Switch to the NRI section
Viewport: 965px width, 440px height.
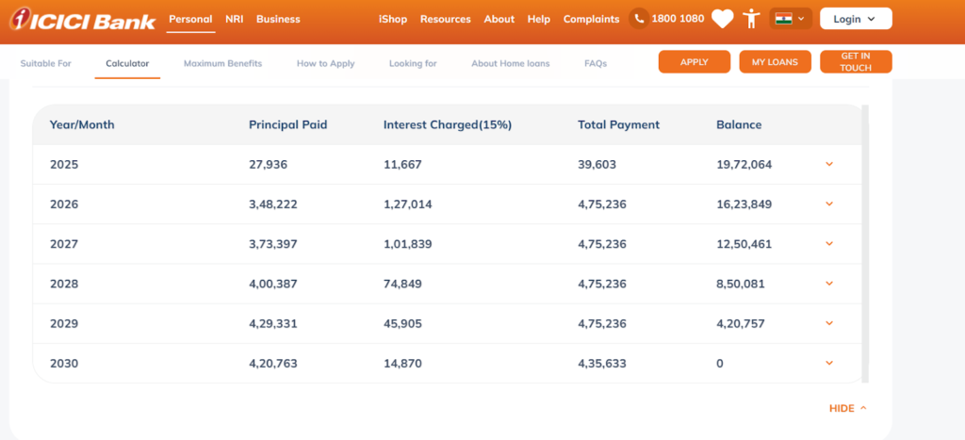(234, 19)
